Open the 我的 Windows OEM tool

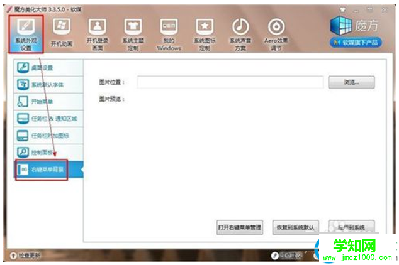click(x=169, y=35)
